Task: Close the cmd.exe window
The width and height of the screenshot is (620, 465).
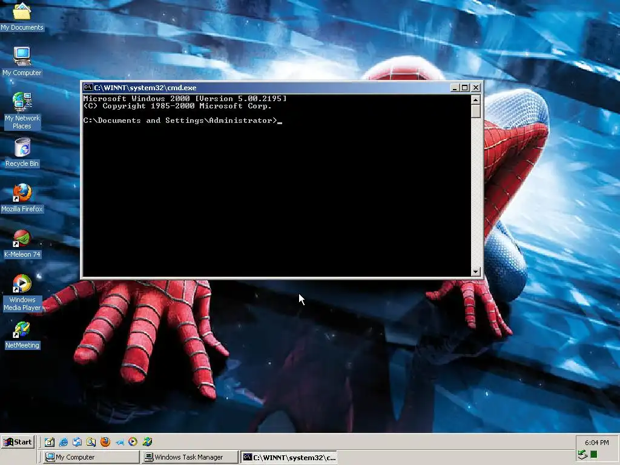Action: coord(476,88)
